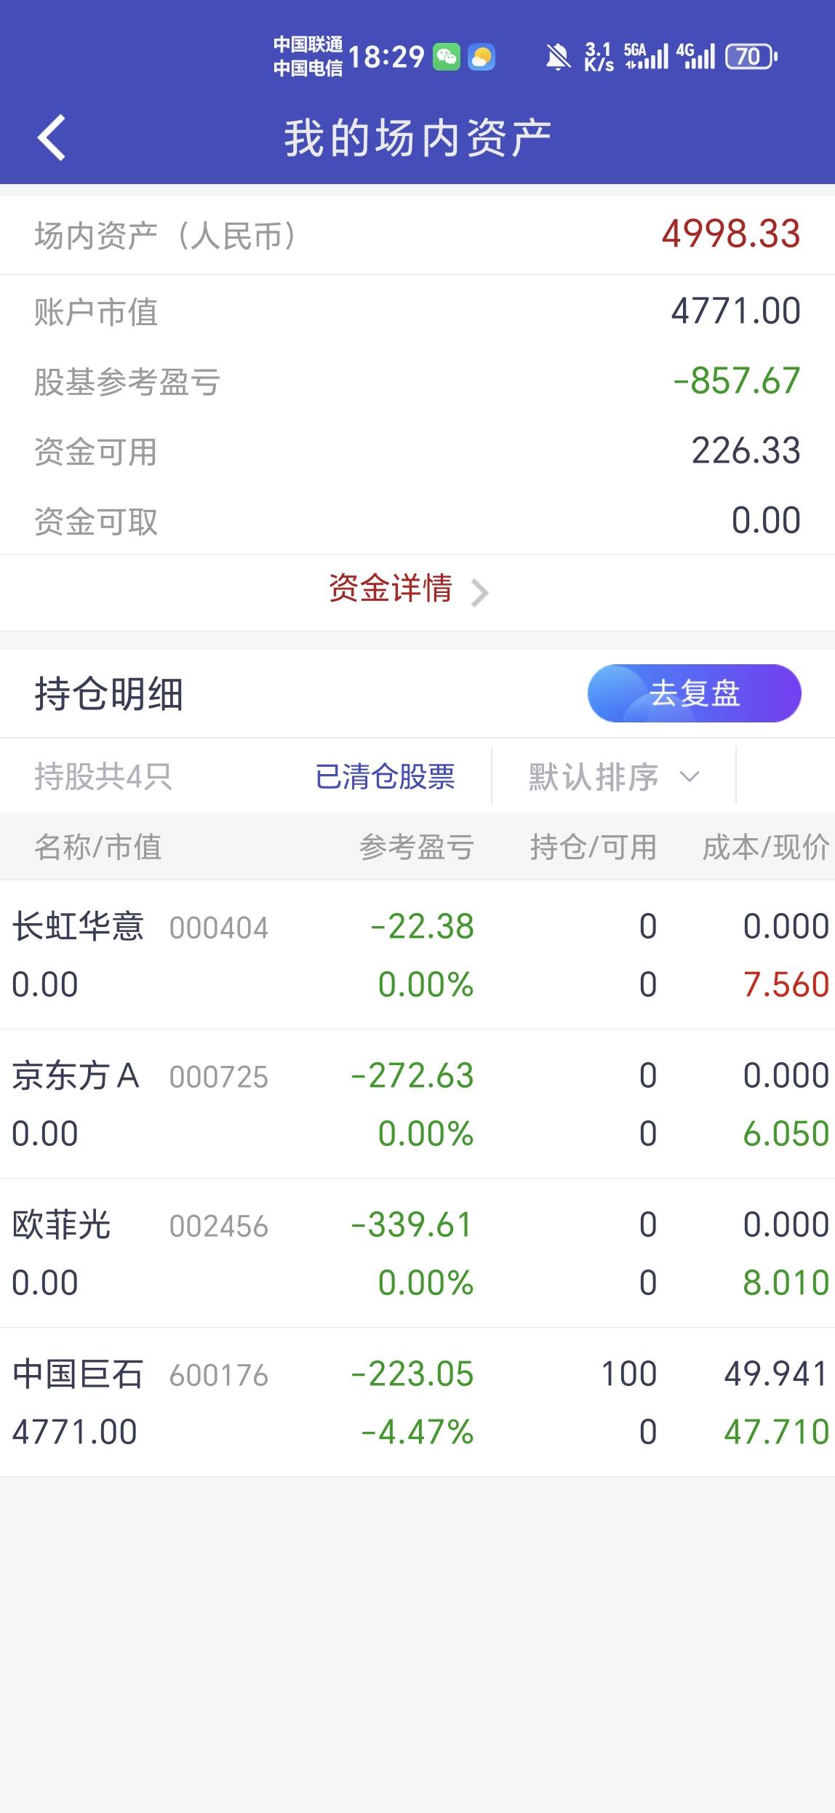Tap the 资金可取 withdrawable label
The width and height of the screenshot is (835, 1813).
[96, 521]
